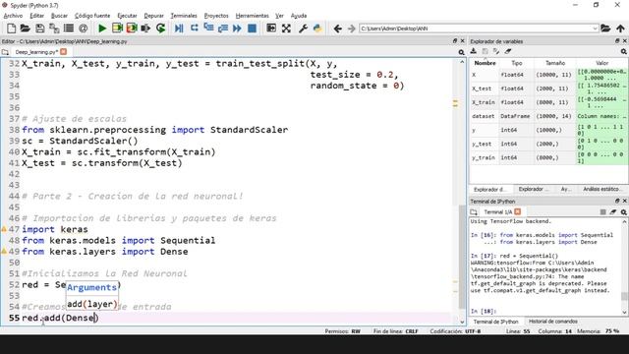Screen dimensions: 629x354
Task: Open the Ejecutar menu
Action: tap(127, 16)
